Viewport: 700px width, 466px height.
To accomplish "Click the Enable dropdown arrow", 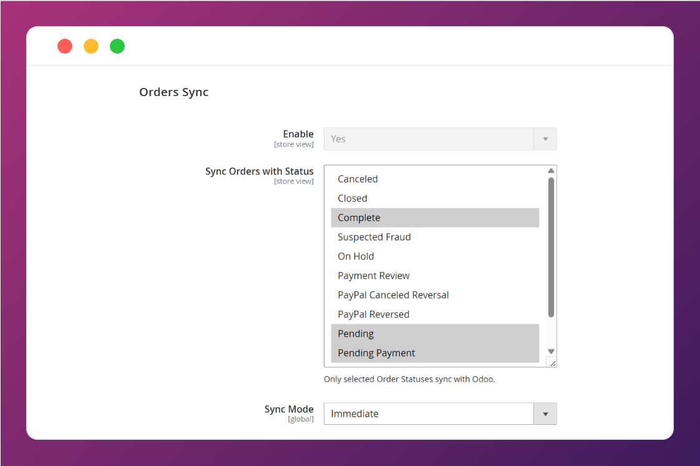I will point(545,139).
